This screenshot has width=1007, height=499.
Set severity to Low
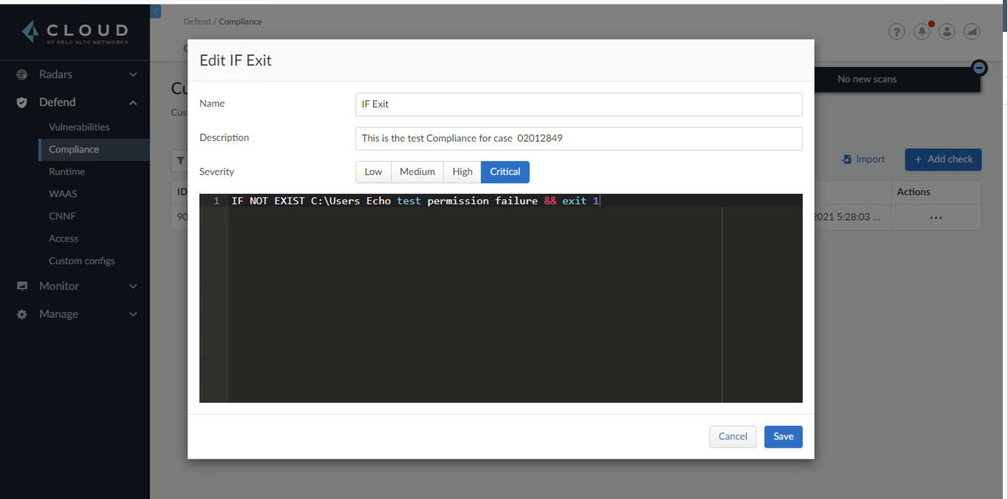[373, 171]
